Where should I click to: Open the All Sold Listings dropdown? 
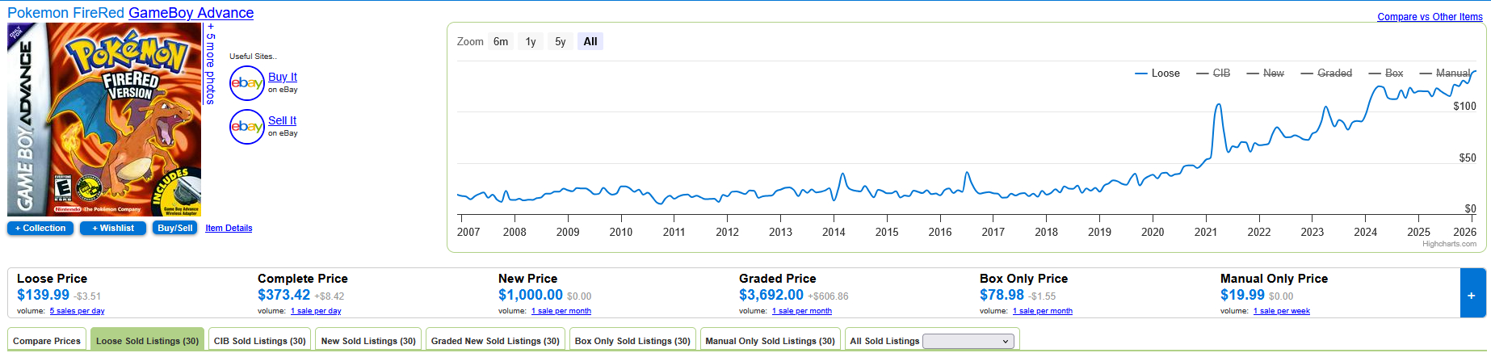point(968,341)
